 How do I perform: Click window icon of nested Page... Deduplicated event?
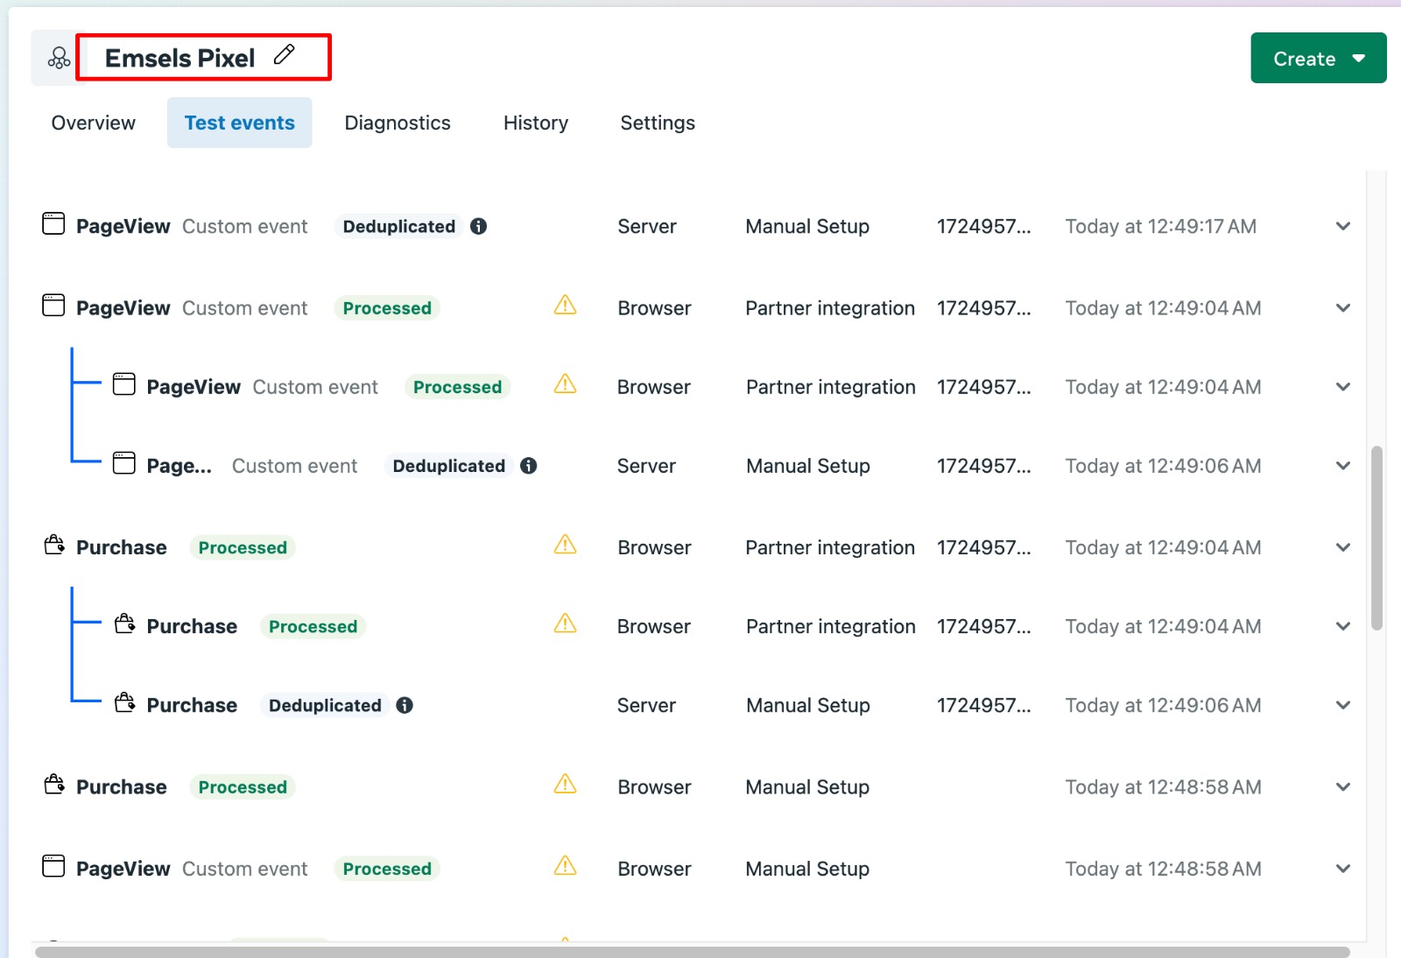(124, 462)
